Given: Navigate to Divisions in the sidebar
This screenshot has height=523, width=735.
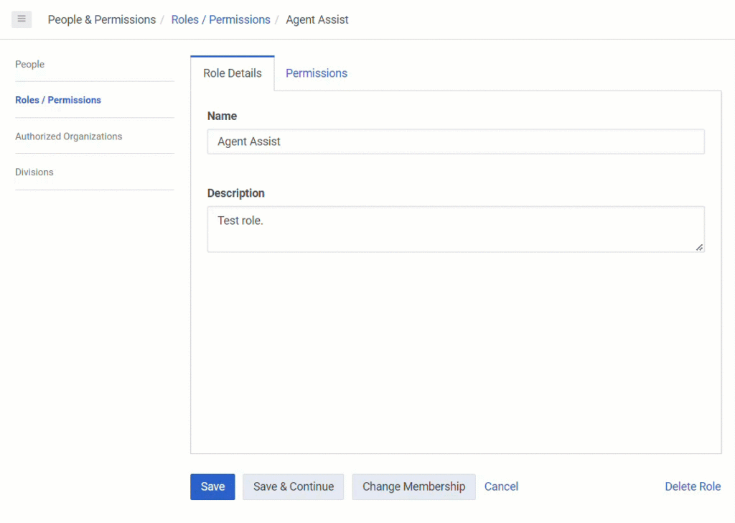Looking at the screenshot, I should coord(34,172).
